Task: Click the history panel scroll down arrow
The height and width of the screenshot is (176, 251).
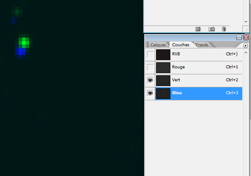Action: pyautogui.click(x=246, y=22)
